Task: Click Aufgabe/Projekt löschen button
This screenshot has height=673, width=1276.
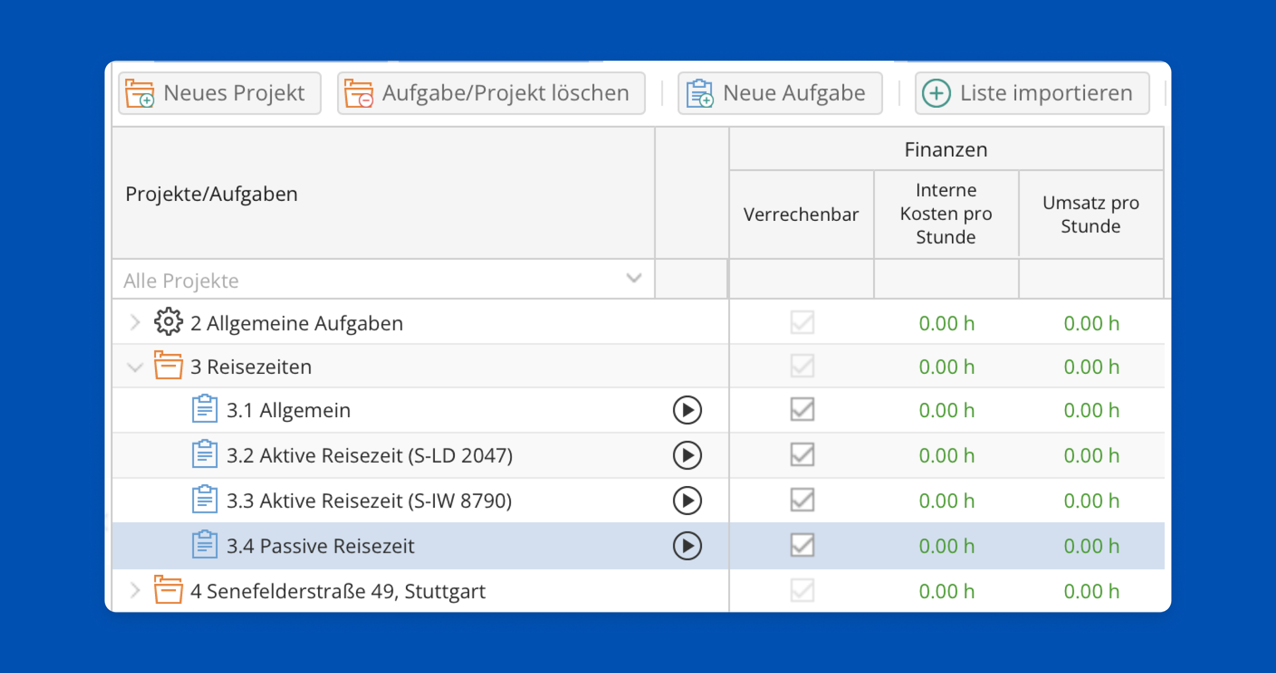Action: (491, 93)
